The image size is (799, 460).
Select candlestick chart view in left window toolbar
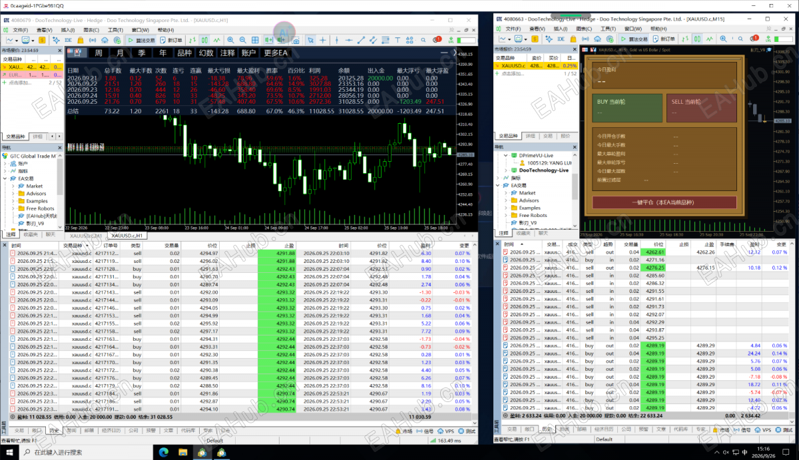coord(204,40)
